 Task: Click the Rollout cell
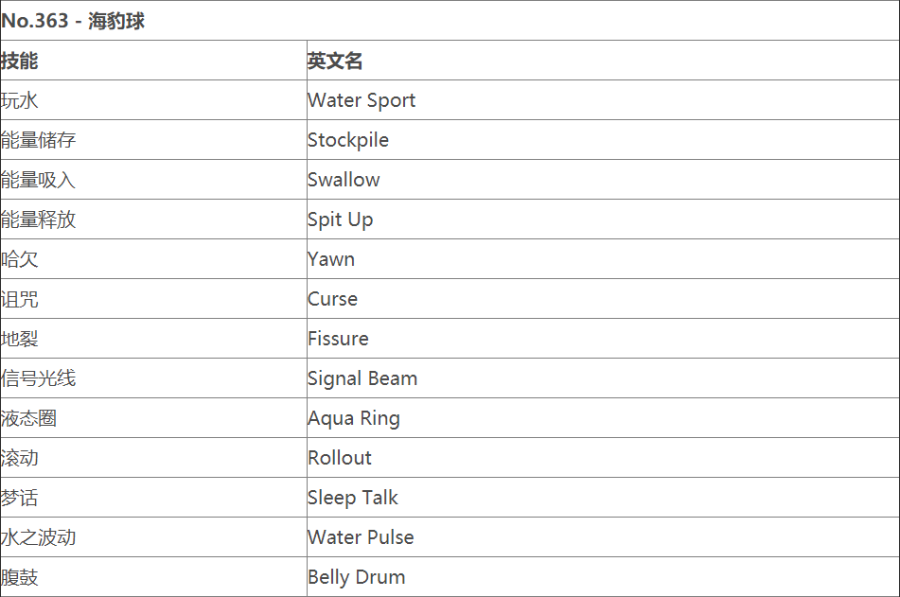[340, 458]
